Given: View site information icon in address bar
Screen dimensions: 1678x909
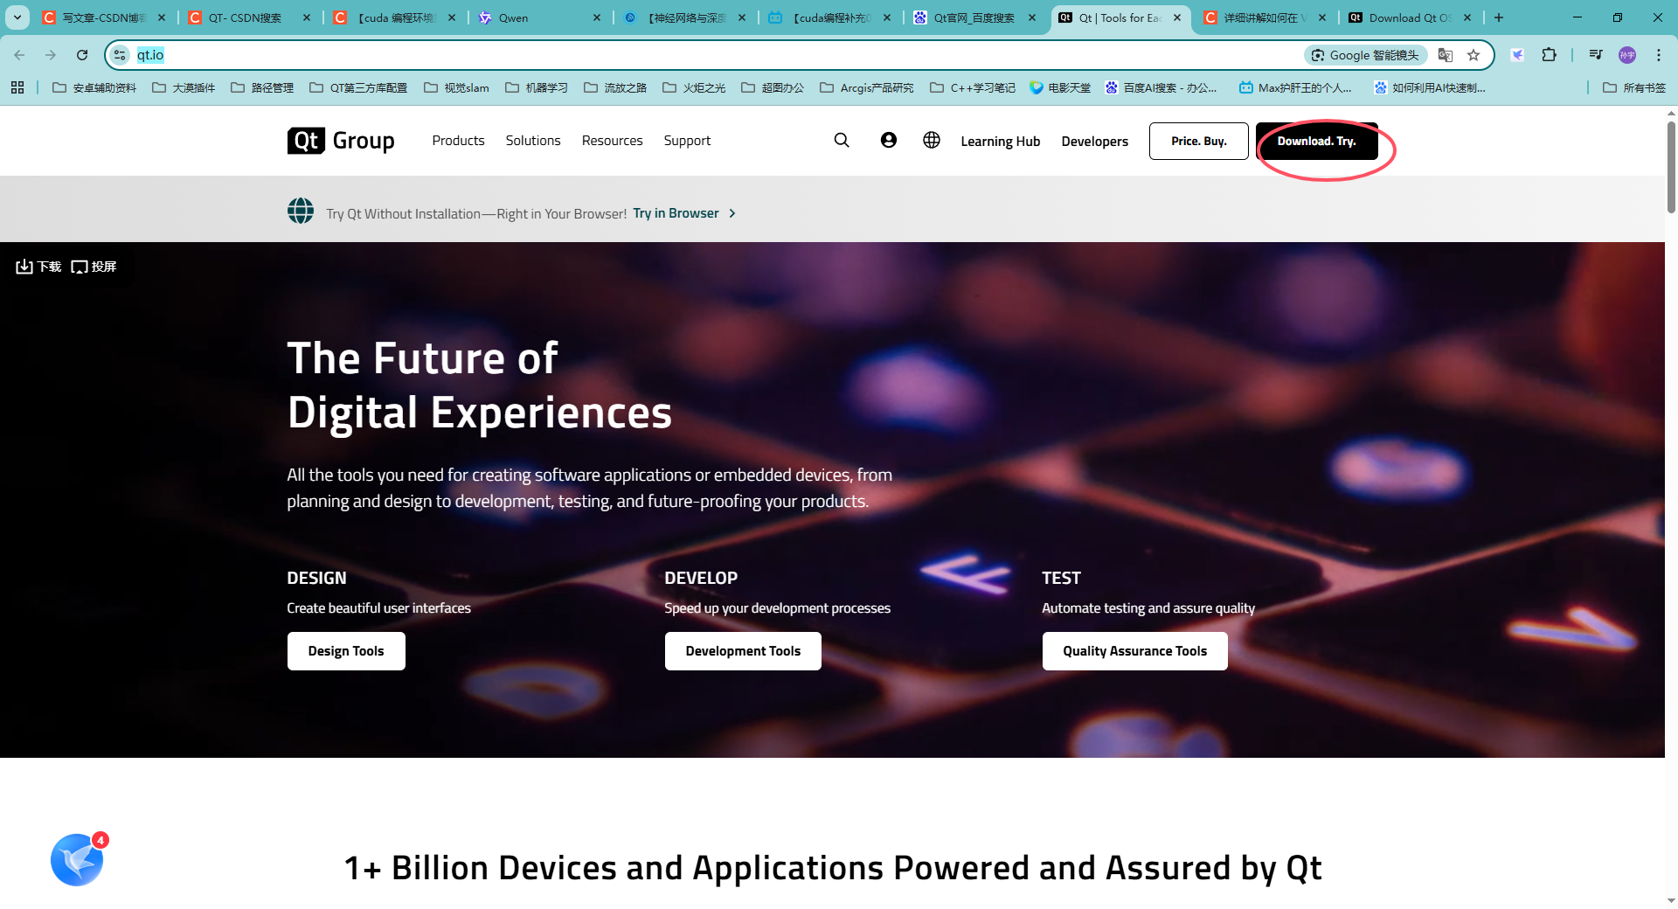Looking at the screenshot, I should pyautogui.click(x=121, y=55).
